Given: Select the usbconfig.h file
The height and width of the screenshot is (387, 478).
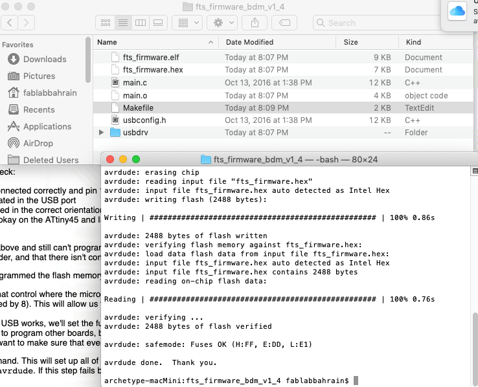Looking at the screenshot, I should point(283,120).
